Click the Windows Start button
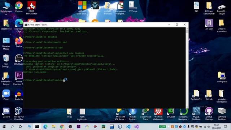Viewport: 231px width, 130px height. [x=4, y=127]
